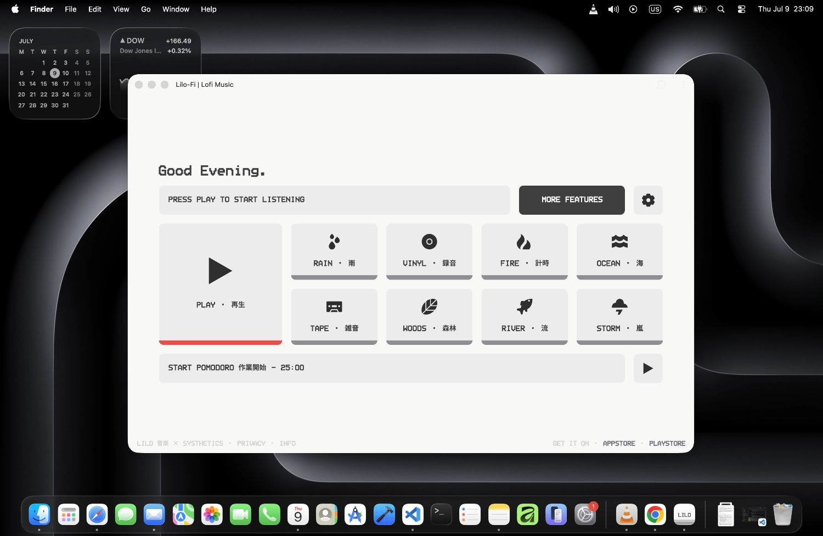Open Control Center
The width and height of the screenshot is (823, 536).
click(741, 9)
